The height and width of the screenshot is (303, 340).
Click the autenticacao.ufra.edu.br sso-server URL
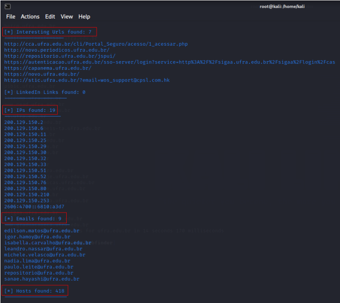[x=170, y=62]
